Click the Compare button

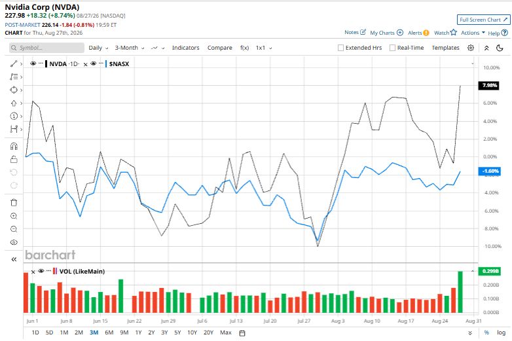(220, 48)
